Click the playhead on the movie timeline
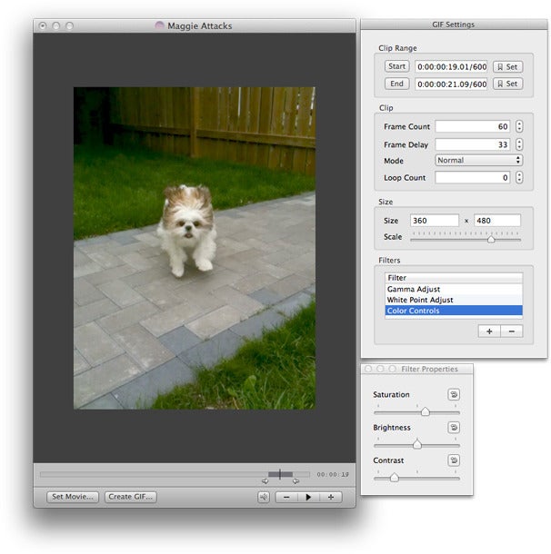 point(280,474)
